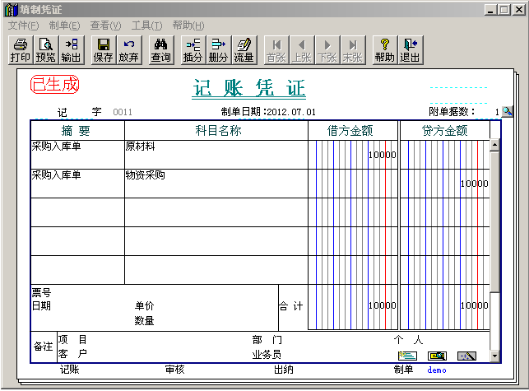Screen dimensions: 529x391
Task: Click the scroll-down arrow of the voucher table
Action: 494,356
